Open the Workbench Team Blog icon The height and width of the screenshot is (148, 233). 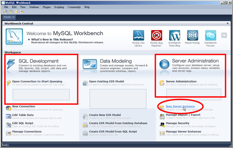174,35
